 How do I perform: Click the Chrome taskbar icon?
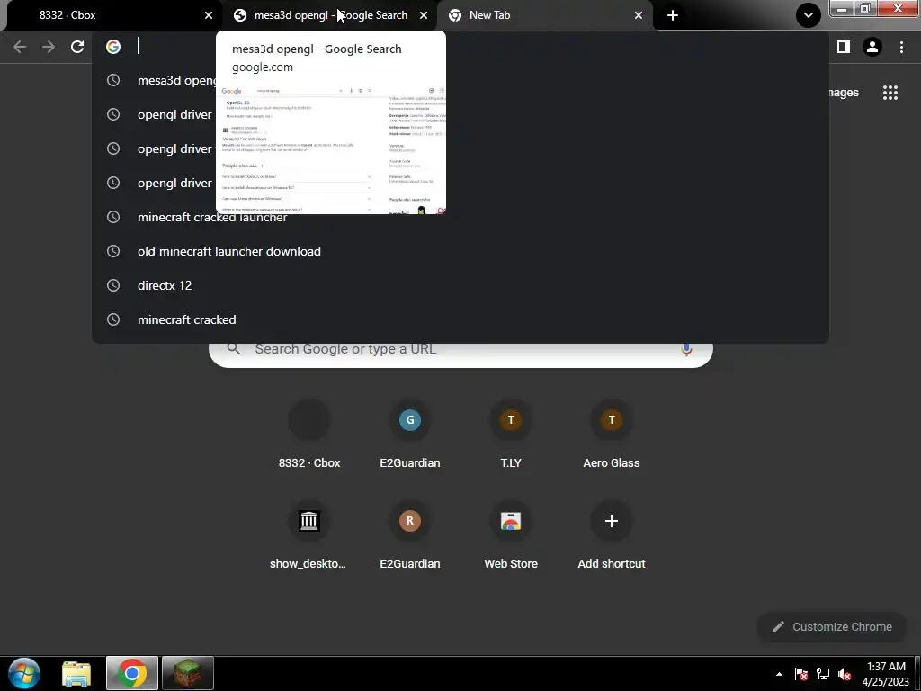click(132, 673)
